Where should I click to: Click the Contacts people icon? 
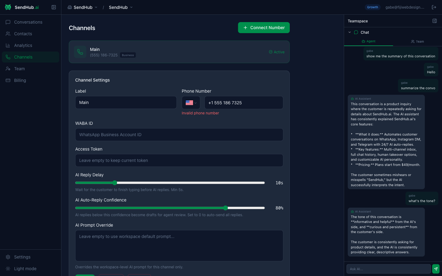click(8, 34)
